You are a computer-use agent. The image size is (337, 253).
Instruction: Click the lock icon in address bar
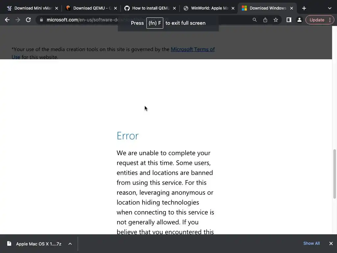tap(41, 20)
